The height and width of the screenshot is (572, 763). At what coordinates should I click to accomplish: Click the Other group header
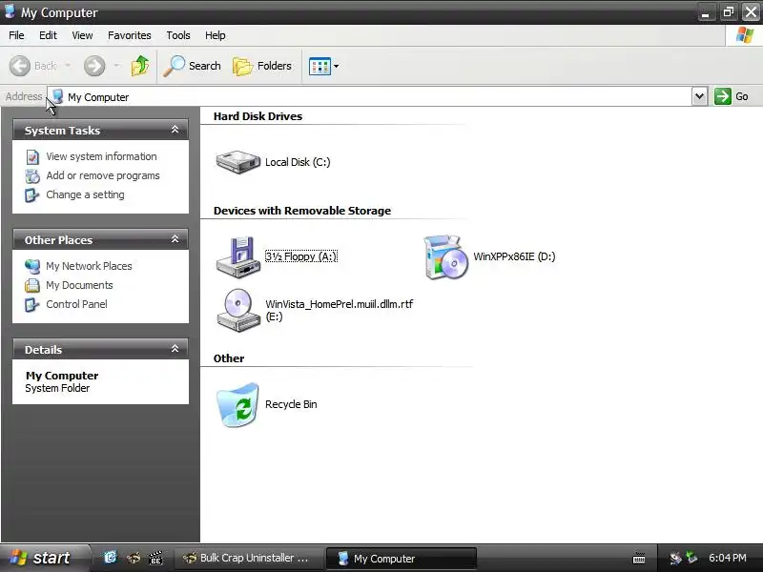tap(229, 358)
